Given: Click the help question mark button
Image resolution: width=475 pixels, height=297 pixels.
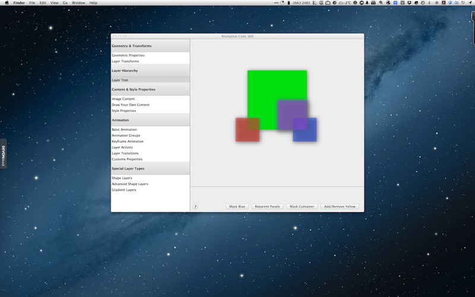Looking at the screenshot, I should 195,207.
